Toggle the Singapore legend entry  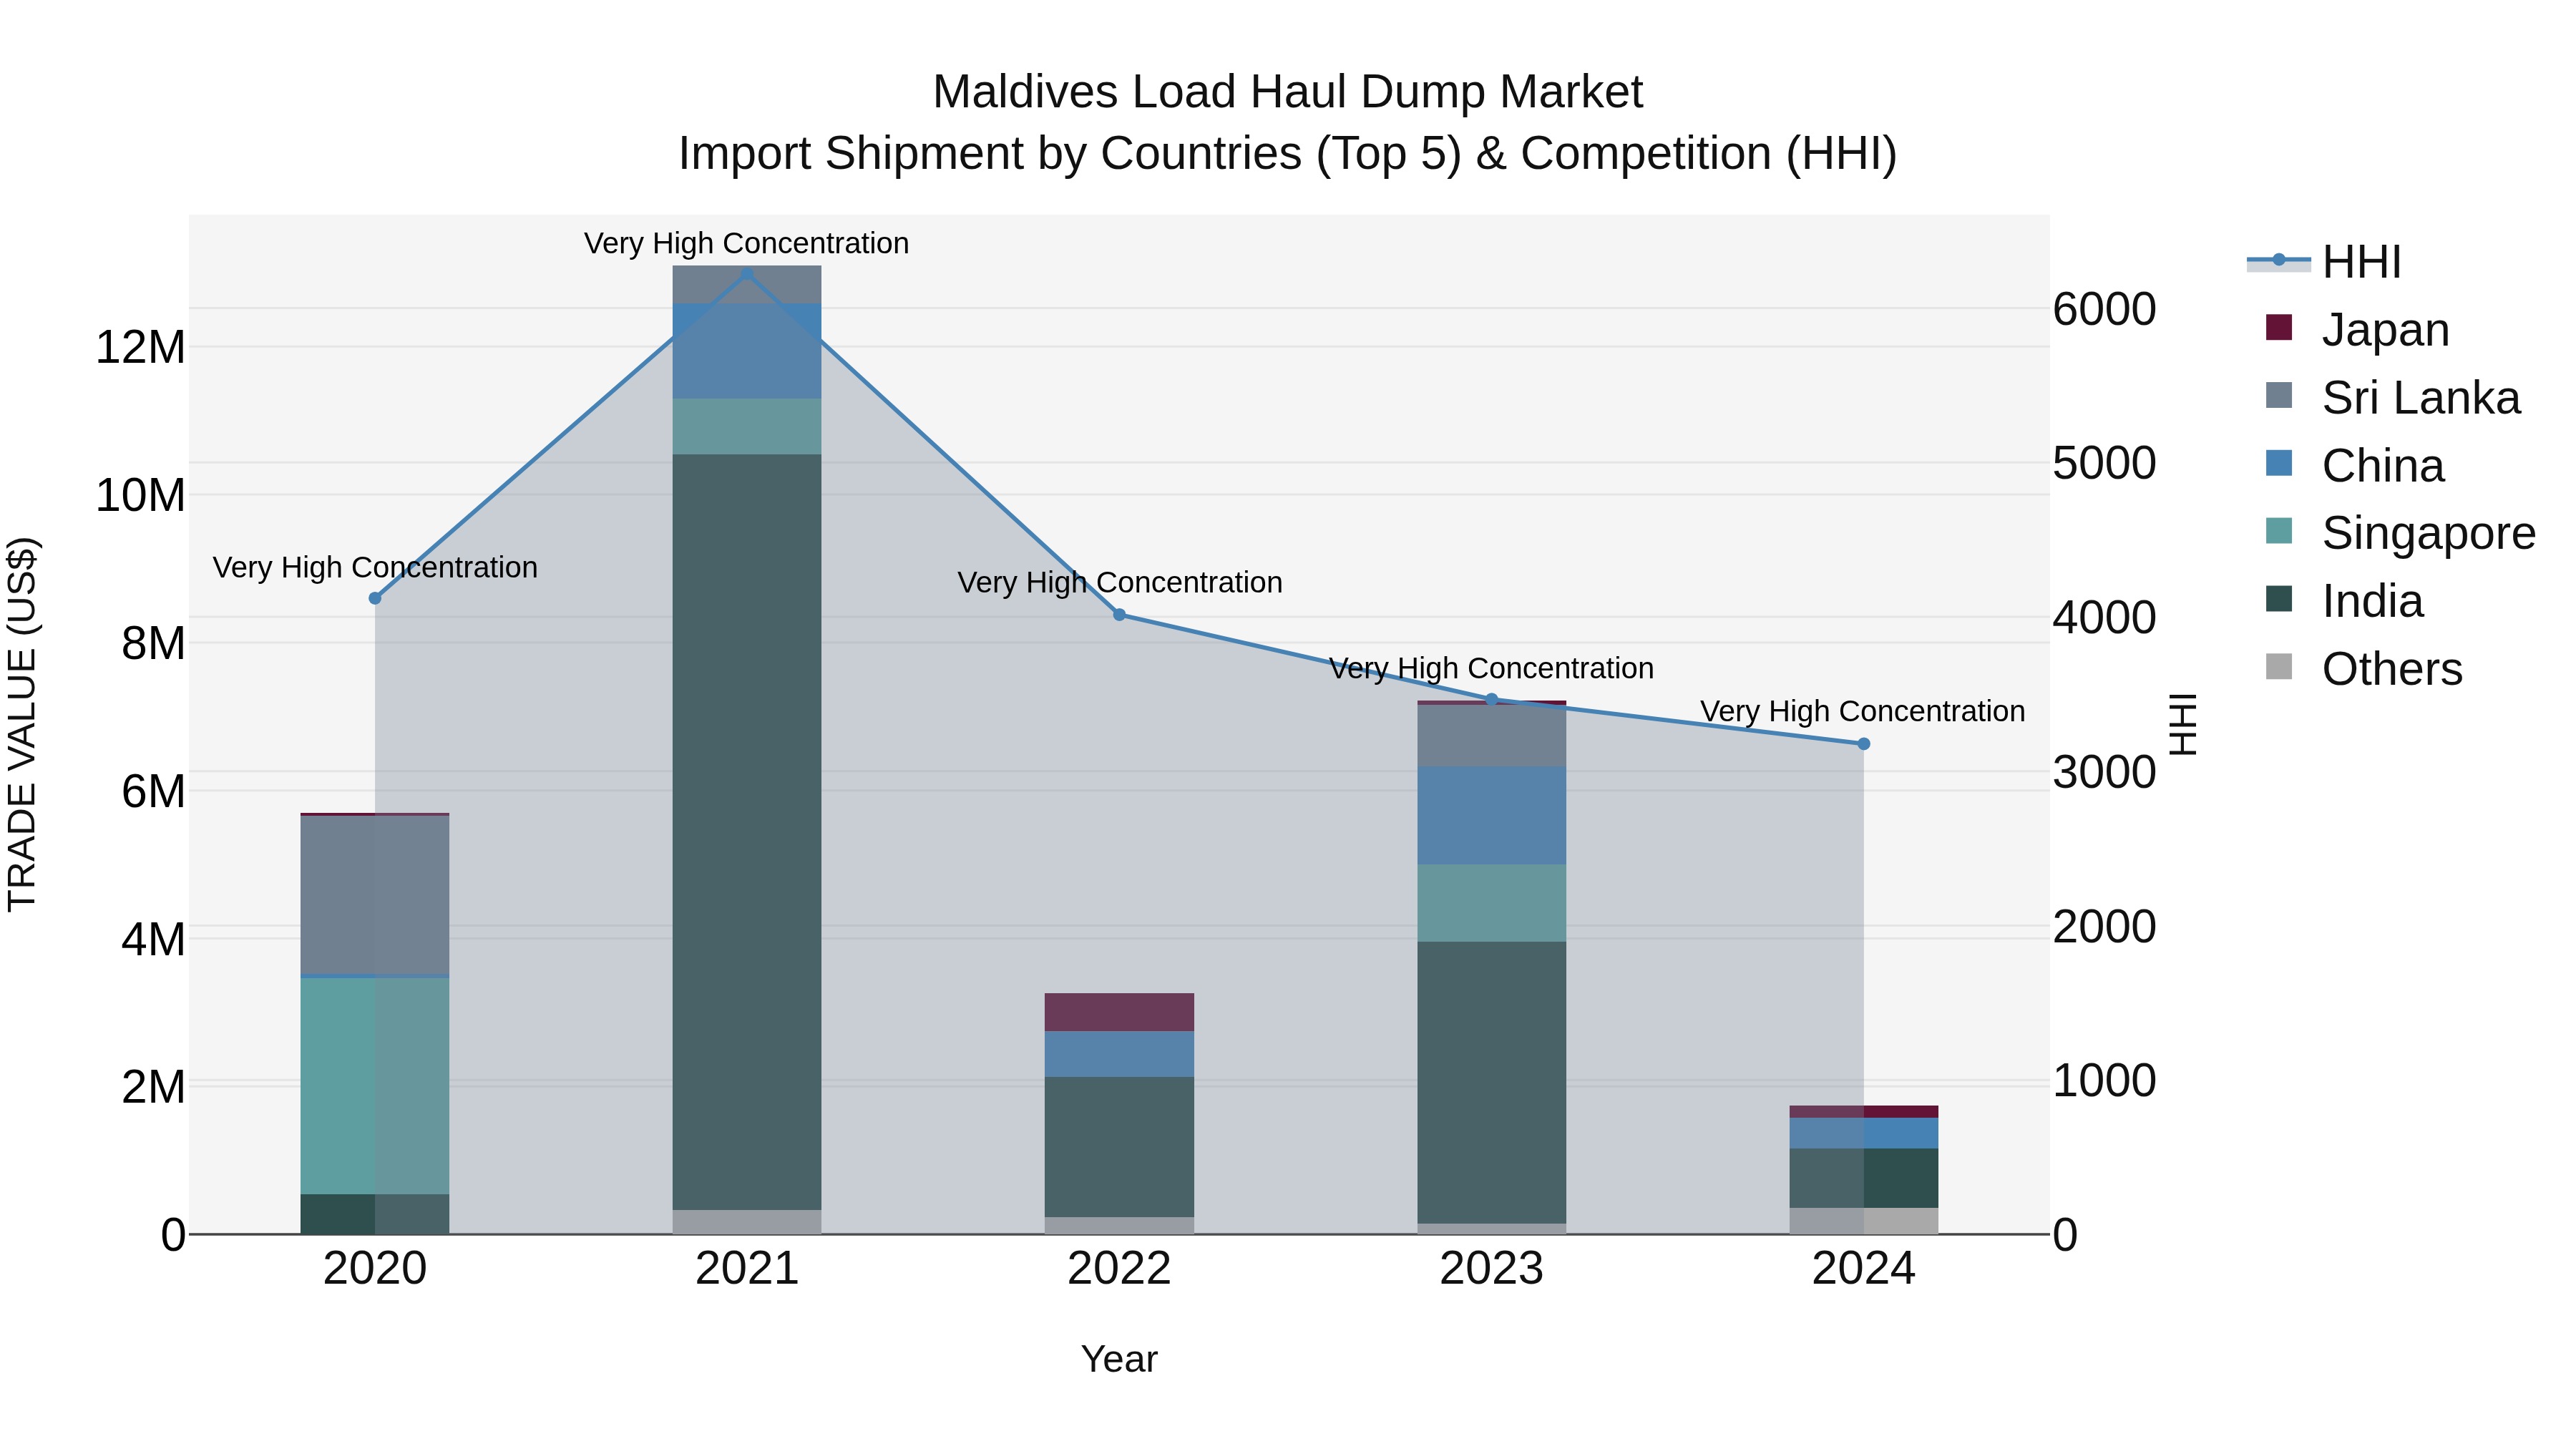coord(2401,532)
